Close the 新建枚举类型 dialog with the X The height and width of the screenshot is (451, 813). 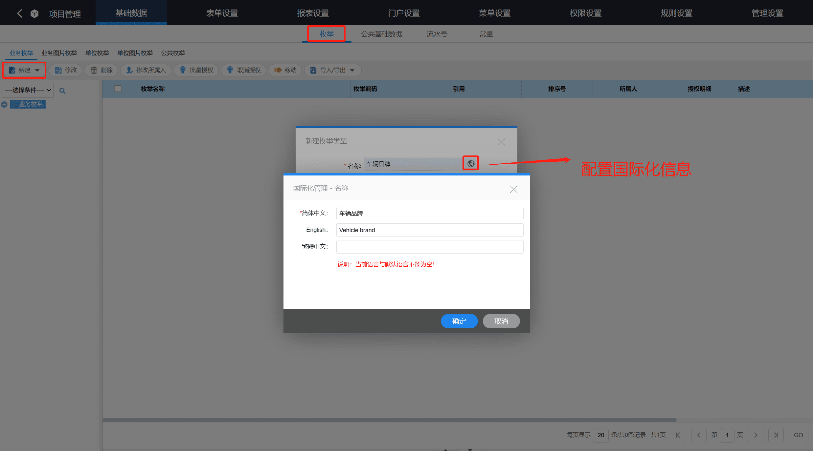[x=501, y=142]
